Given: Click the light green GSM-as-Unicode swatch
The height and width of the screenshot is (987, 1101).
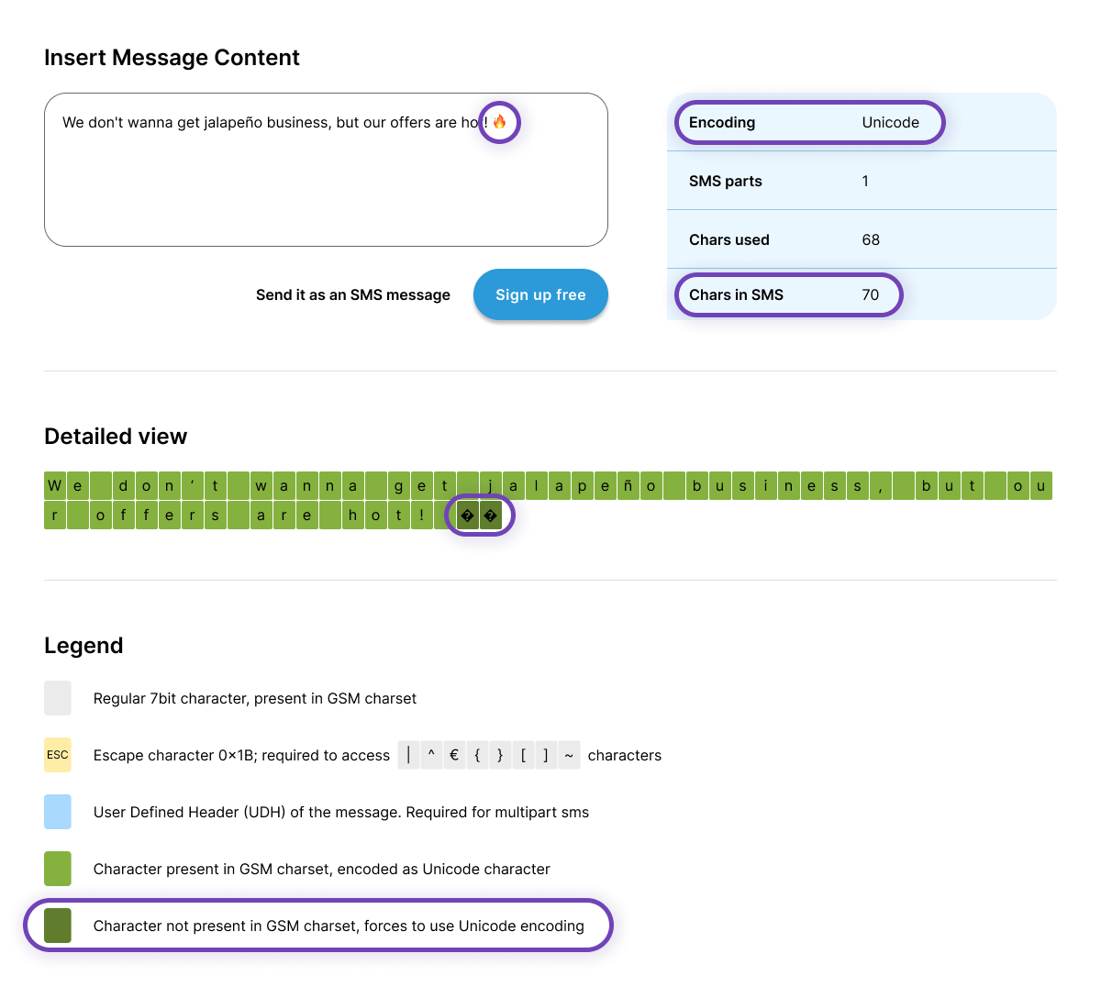Looking at the screenshot, I should tap(58, 869).
